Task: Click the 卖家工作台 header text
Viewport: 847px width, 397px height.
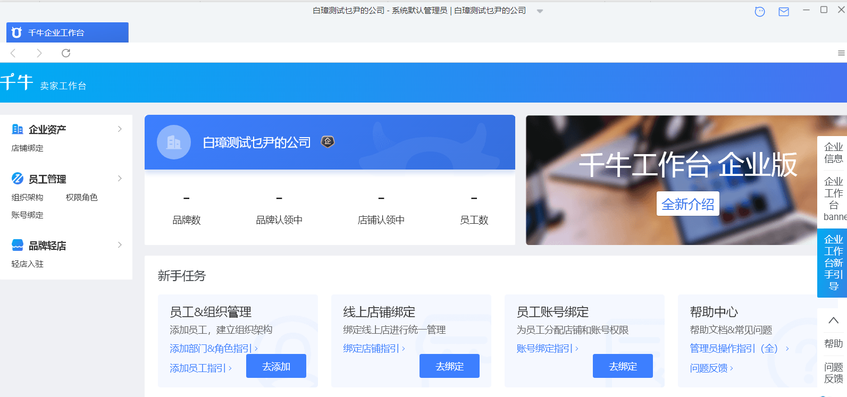Action: coord(63,86)
